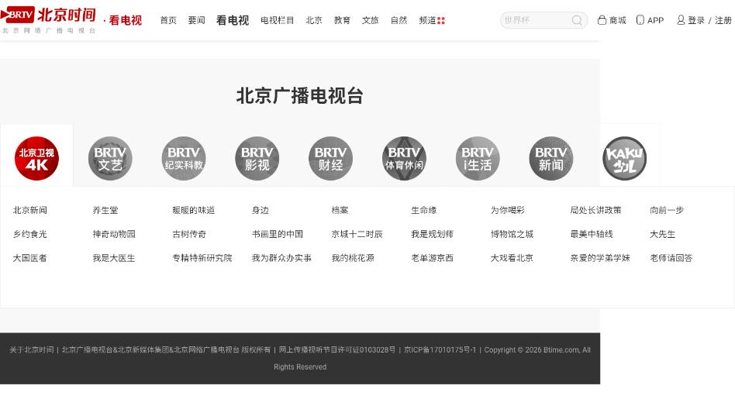Click the user profile icon
The height and width of the screenshot is (413, 735).
tap(681, 20)
